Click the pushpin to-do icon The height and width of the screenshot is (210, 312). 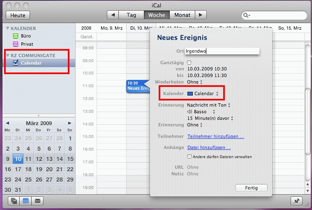coord(296,201)
